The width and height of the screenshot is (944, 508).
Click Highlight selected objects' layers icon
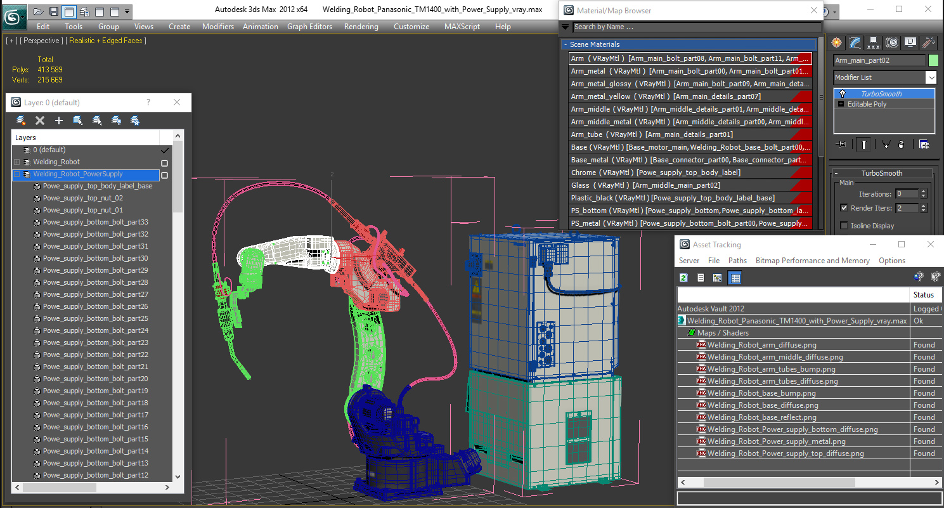click(97, 120)
